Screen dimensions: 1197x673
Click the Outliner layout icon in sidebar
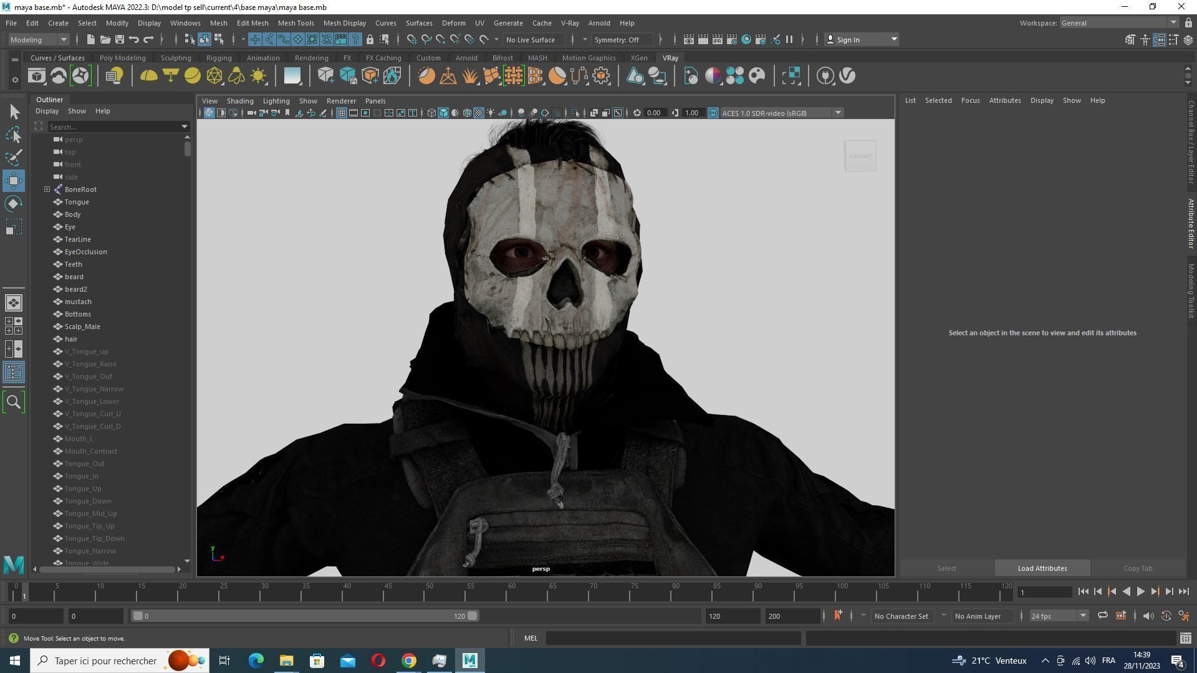coord(14,372)
